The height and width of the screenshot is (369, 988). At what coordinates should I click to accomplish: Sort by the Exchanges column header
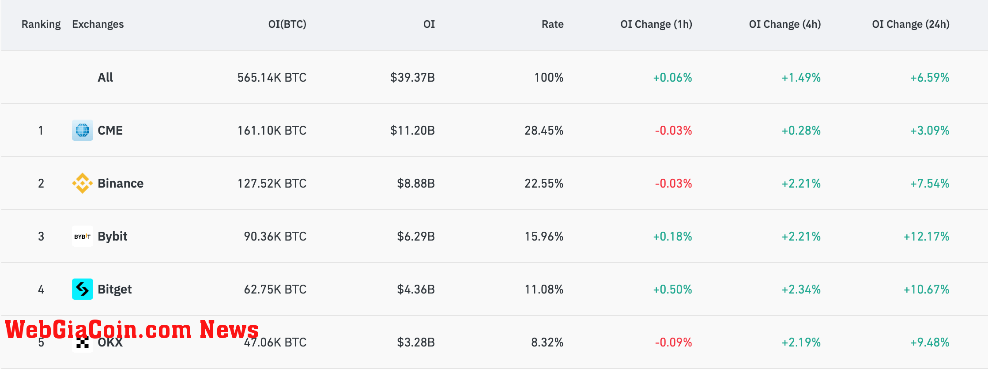(98, 24)
